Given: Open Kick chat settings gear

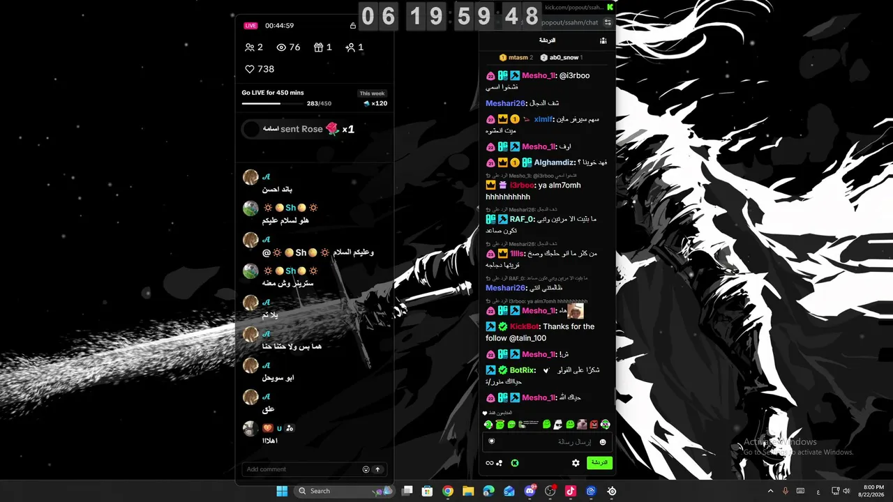Looking at the screenshot, I should tap(576, 462).
